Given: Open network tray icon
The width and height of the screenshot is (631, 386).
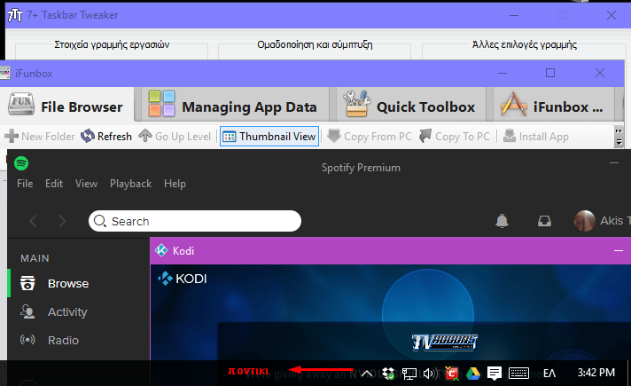Looking at the screenshot, I should 409,374.
